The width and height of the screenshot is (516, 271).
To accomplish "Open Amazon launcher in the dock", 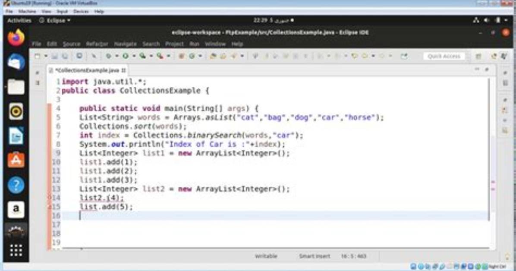I will (x=16, y=209).
